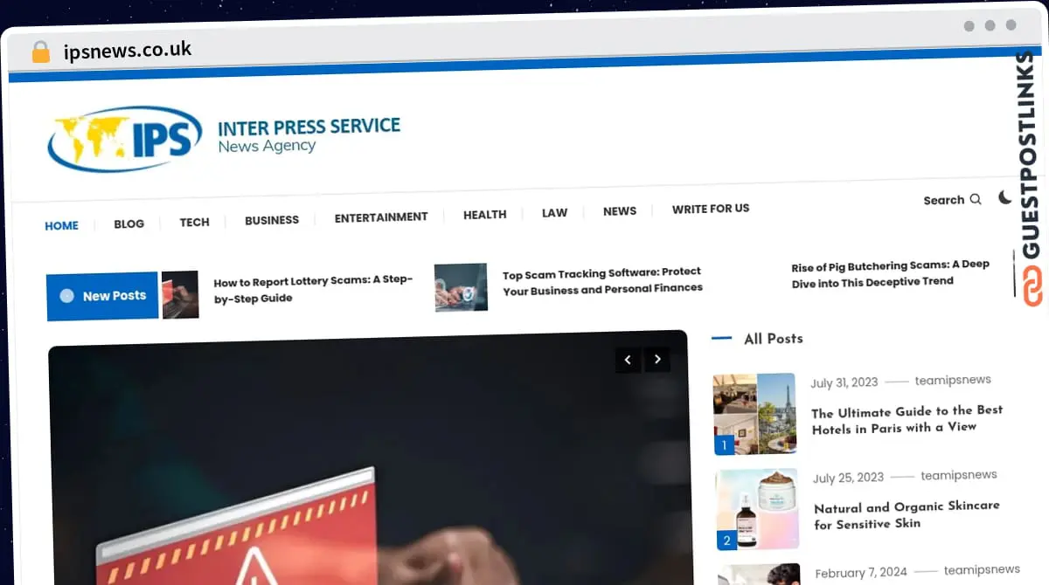Open 'Best Hotels in Paris' article
Screen dimensions: 1049x585
point(907,419)
